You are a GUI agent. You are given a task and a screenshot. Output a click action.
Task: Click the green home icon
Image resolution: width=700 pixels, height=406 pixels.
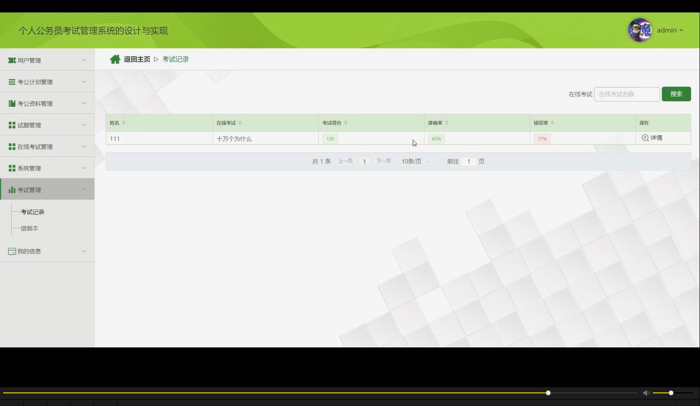115,59
